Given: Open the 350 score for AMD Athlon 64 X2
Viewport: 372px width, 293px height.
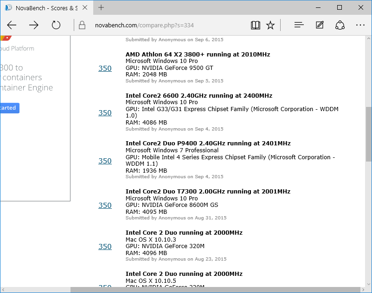Looking at the screenshot, I should click(105, 68).
